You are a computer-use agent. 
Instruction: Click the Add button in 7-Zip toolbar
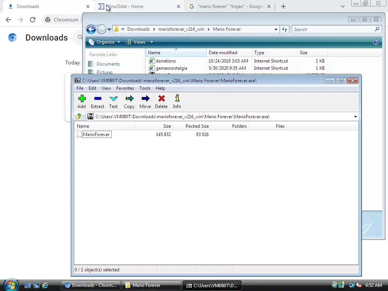[81, 102]
